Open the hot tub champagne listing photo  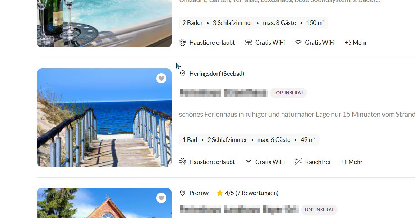click(104, 24)
